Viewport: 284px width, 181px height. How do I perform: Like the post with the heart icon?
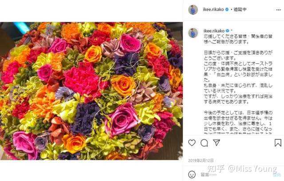pos(192,142)
